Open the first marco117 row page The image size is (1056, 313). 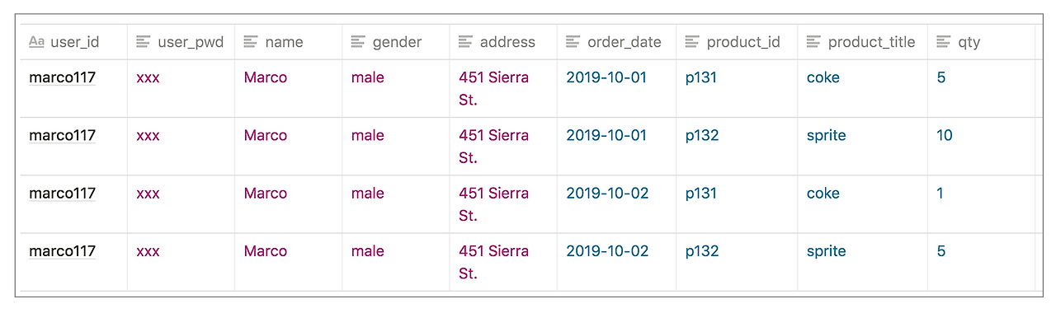tap(62, 77)
